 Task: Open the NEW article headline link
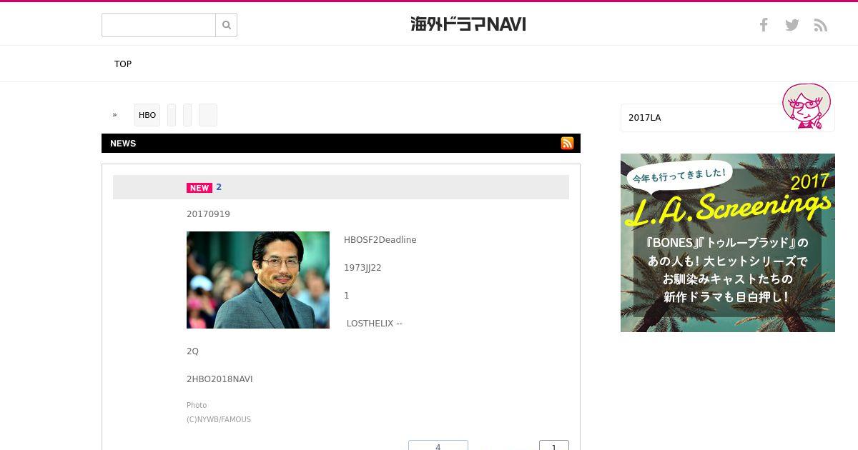coord(219,187)
